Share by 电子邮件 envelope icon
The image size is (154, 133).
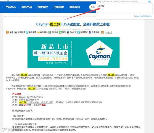(x=38, y=32)
